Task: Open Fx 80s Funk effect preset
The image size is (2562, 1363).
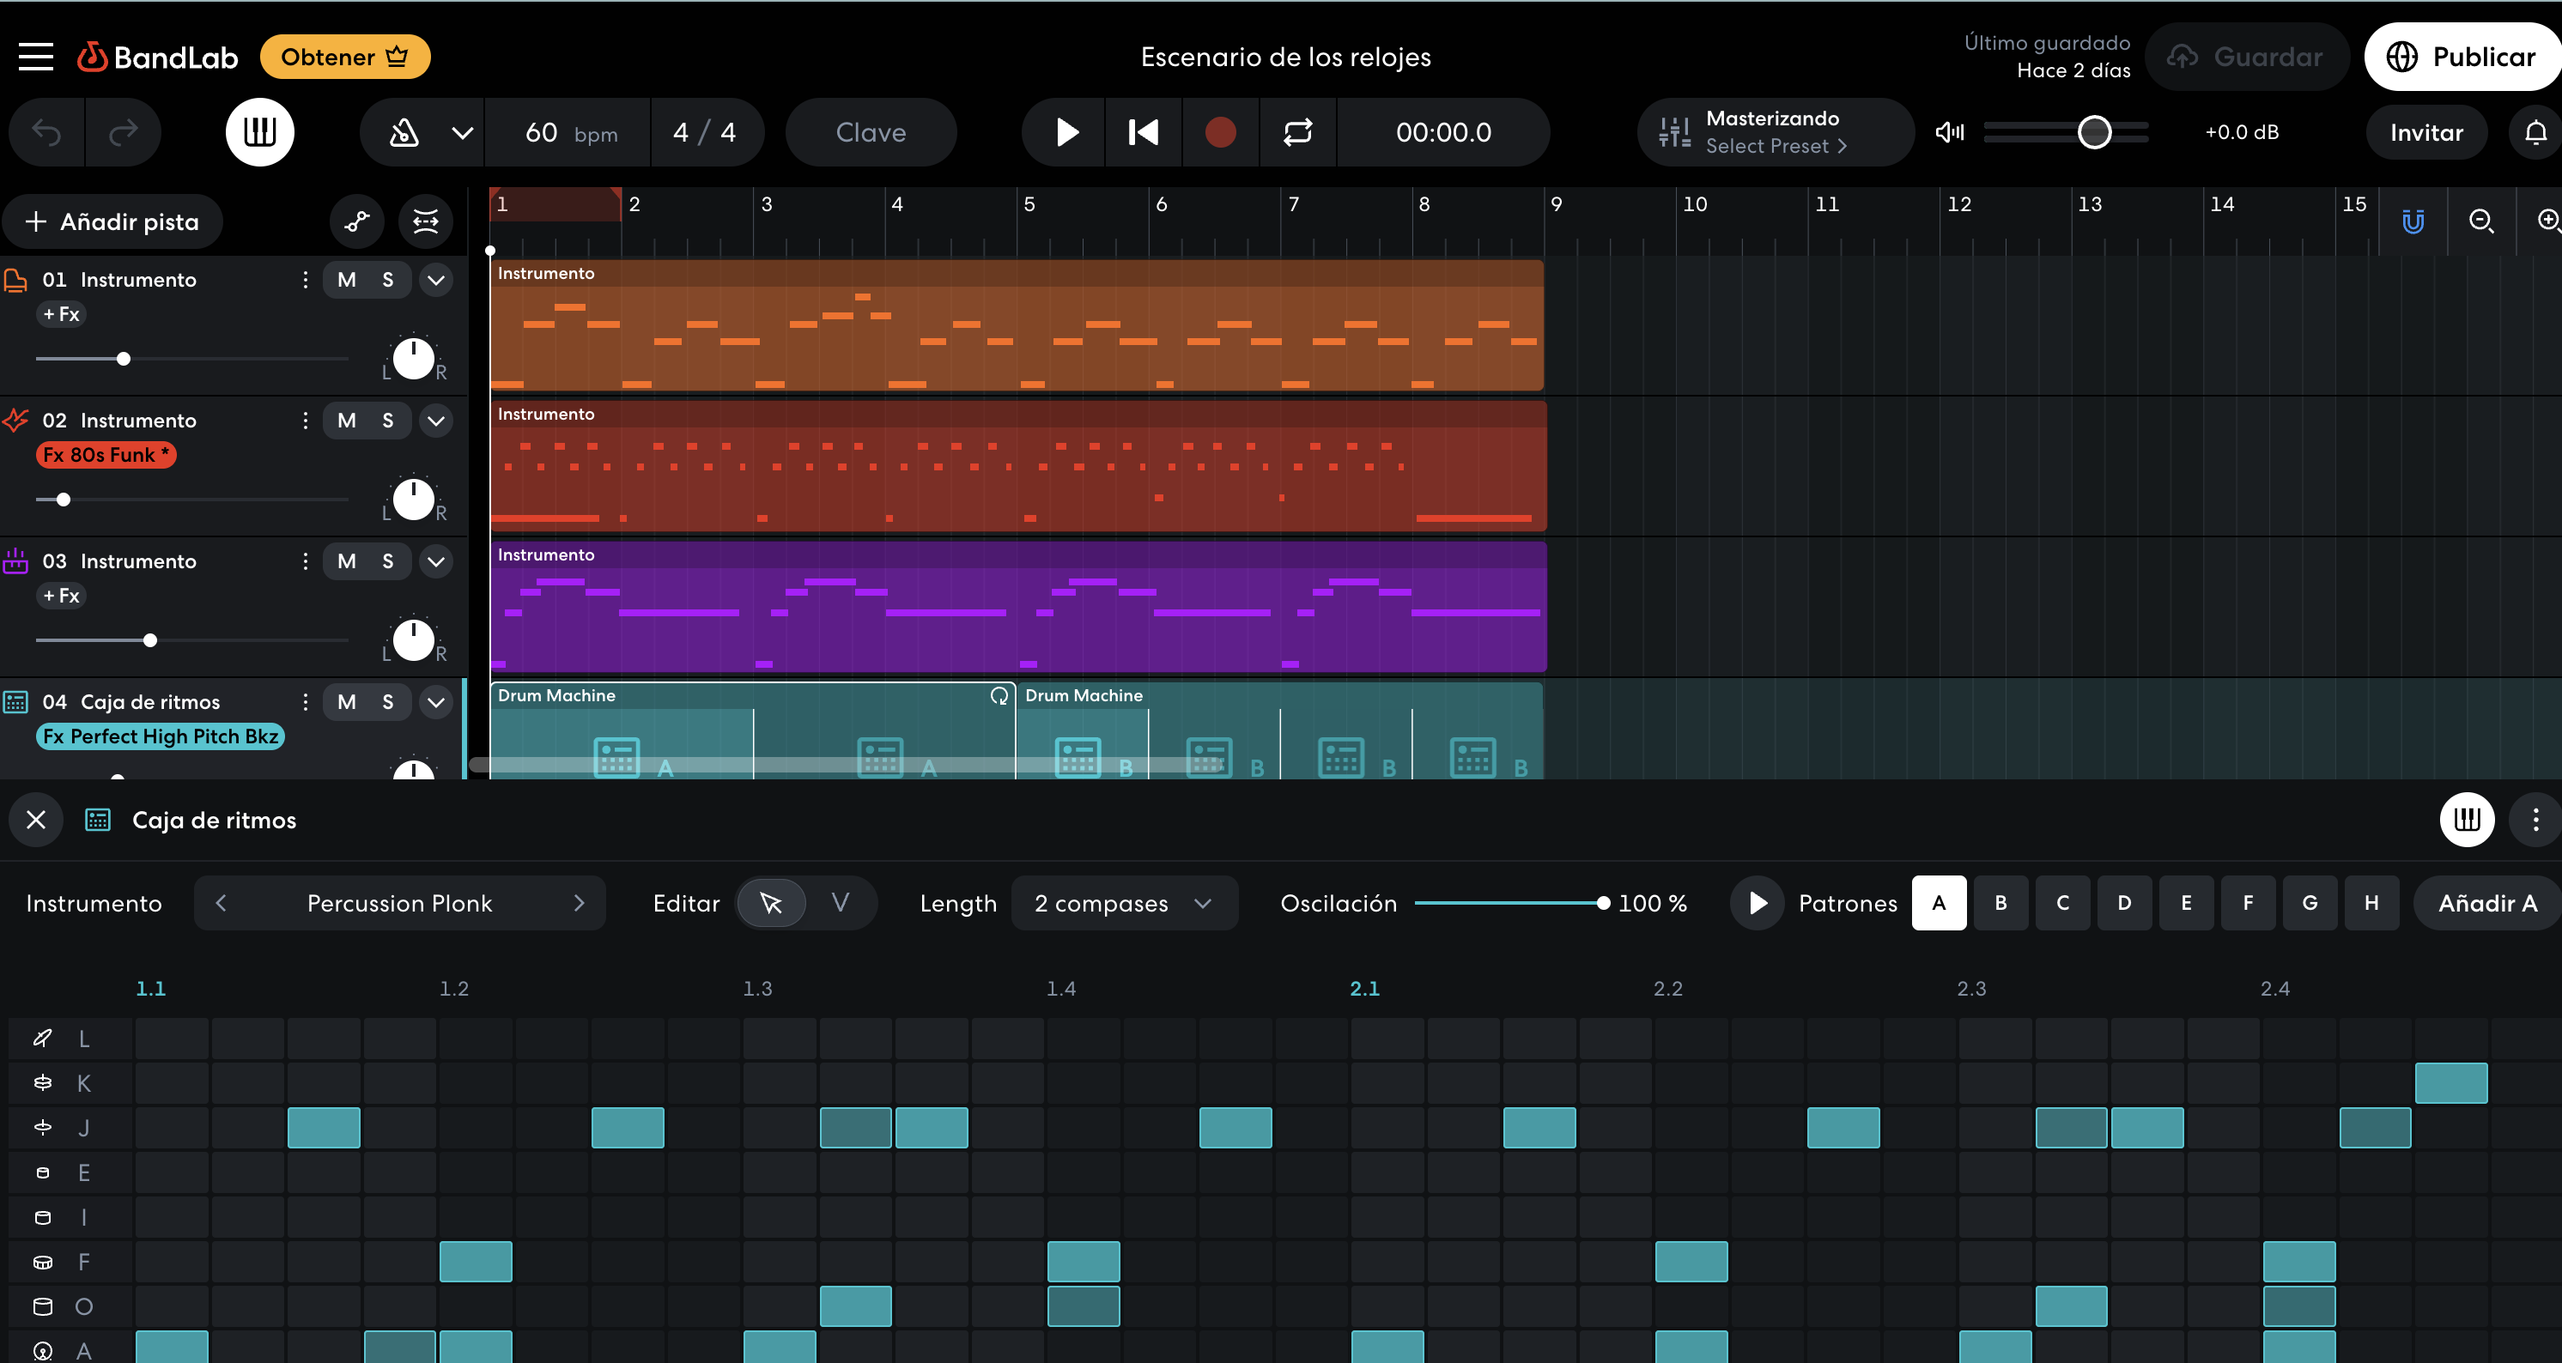Action: pyautogui.click(x=106, y=455)
